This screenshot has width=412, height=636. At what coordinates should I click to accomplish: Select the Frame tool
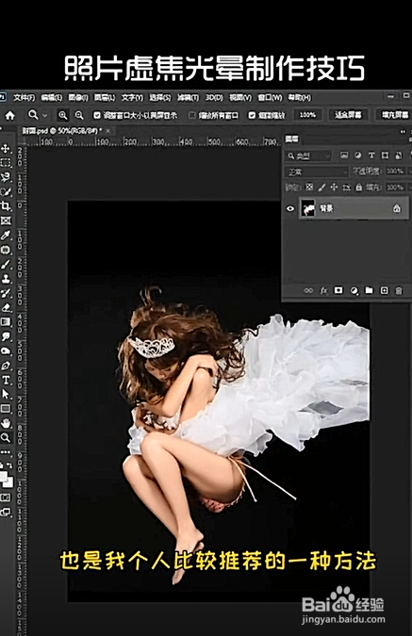click(x=6, y=220)
